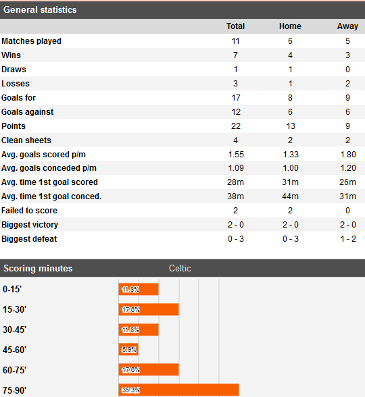
Task: Click the Failed to score row label
Action: point(30,211)
